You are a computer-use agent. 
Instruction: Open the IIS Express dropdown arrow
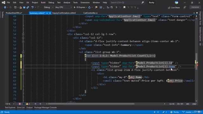(87, 7)
